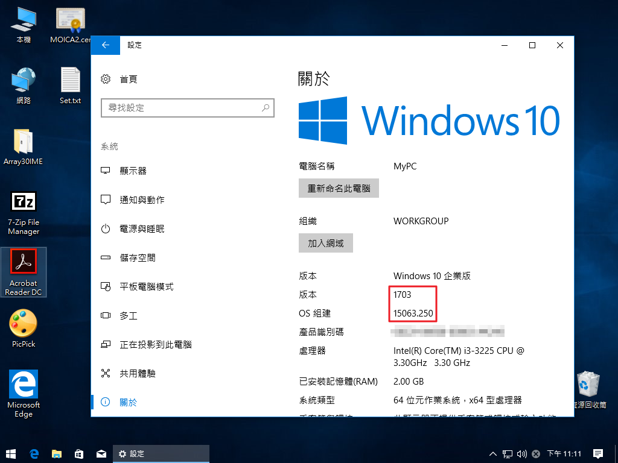Click the computer name value MyPC

coord(405,166)
